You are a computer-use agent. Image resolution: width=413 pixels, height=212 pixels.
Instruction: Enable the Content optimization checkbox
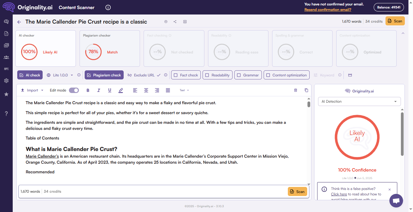tap(287, 75)
